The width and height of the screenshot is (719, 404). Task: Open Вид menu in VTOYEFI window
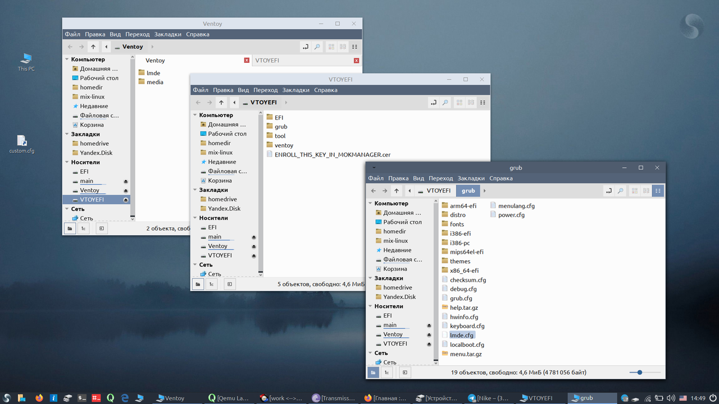243,90
